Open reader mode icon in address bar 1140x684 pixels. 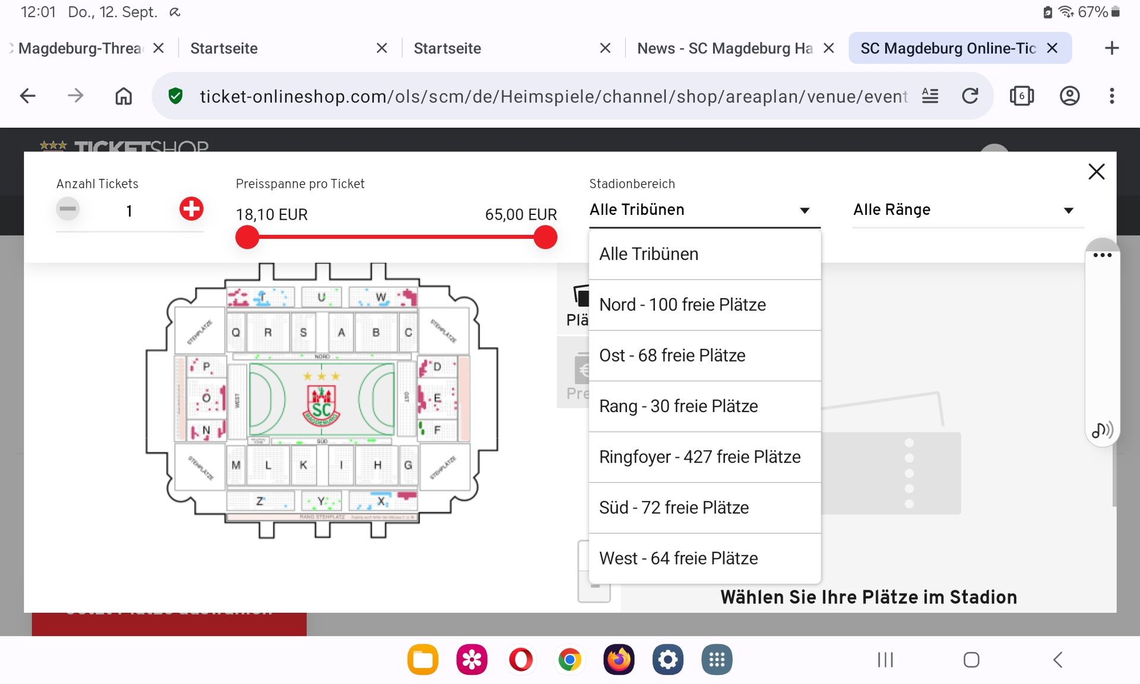(x=930, y=96)
